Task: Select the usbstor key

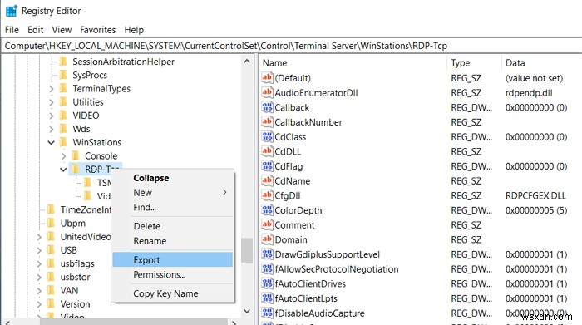Action: pyautogui.click(x=76, y=277)
